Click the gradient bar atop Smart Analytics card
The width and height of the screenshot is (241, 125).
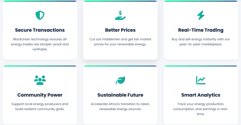click(201, 66)
